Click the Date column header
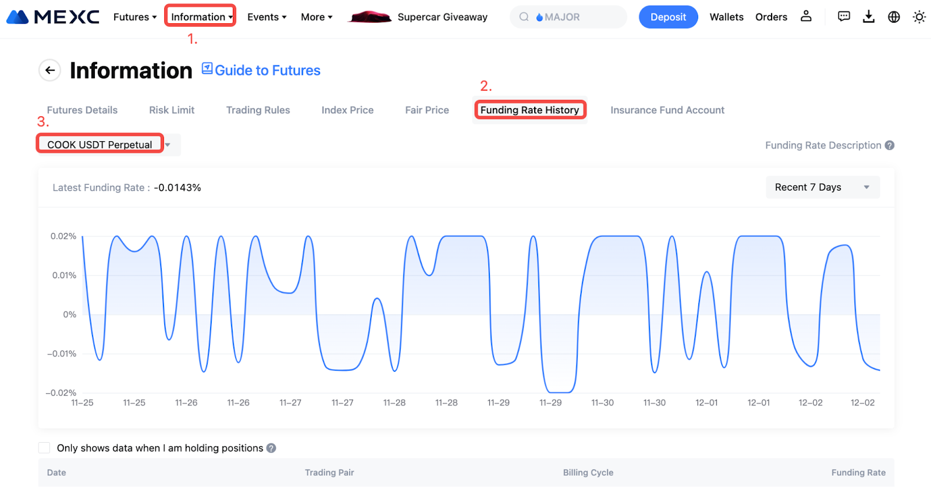The width and height of the screenshot is (931, 488). click(56, 472)
